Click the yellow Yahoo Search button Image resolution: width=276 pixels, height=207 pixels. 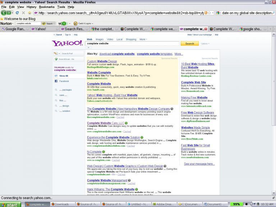pyautogui.click(x=190, y=43)
